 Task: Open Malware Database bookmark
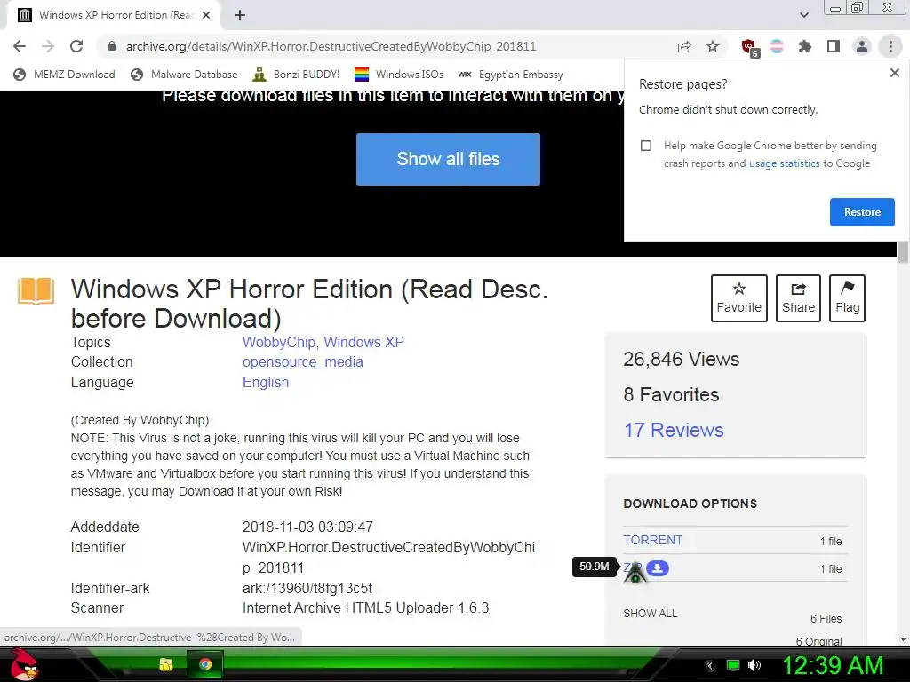(184, 75)
